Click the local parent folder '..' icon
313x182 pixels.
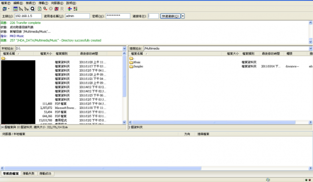(3, 58)
